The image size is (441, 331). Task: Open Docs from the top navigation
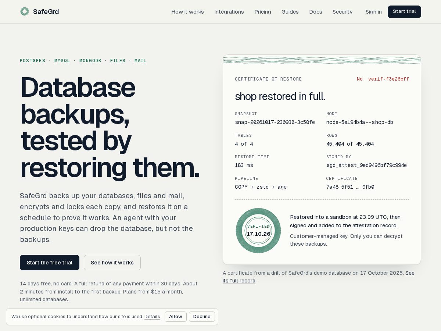[316, 12]
